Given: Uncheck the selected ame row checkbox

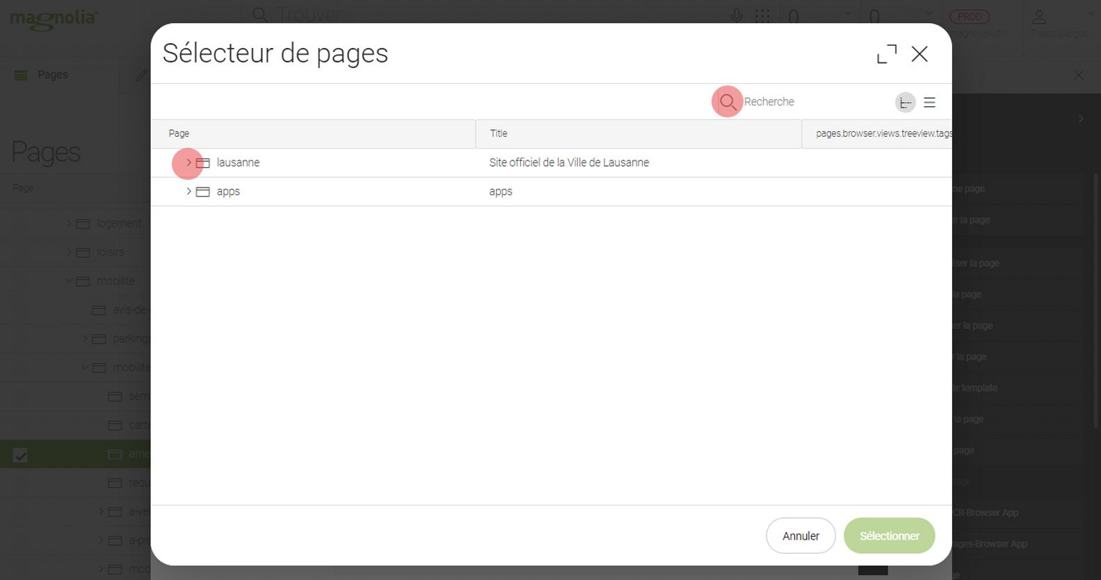Looking at the screenshot, I should pyautogui.click(x=20, y=455).
